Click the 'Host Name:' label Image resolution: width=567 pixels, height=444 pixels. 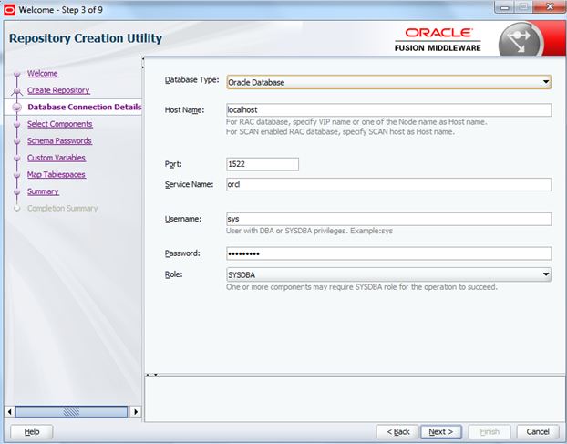point(184,110)
